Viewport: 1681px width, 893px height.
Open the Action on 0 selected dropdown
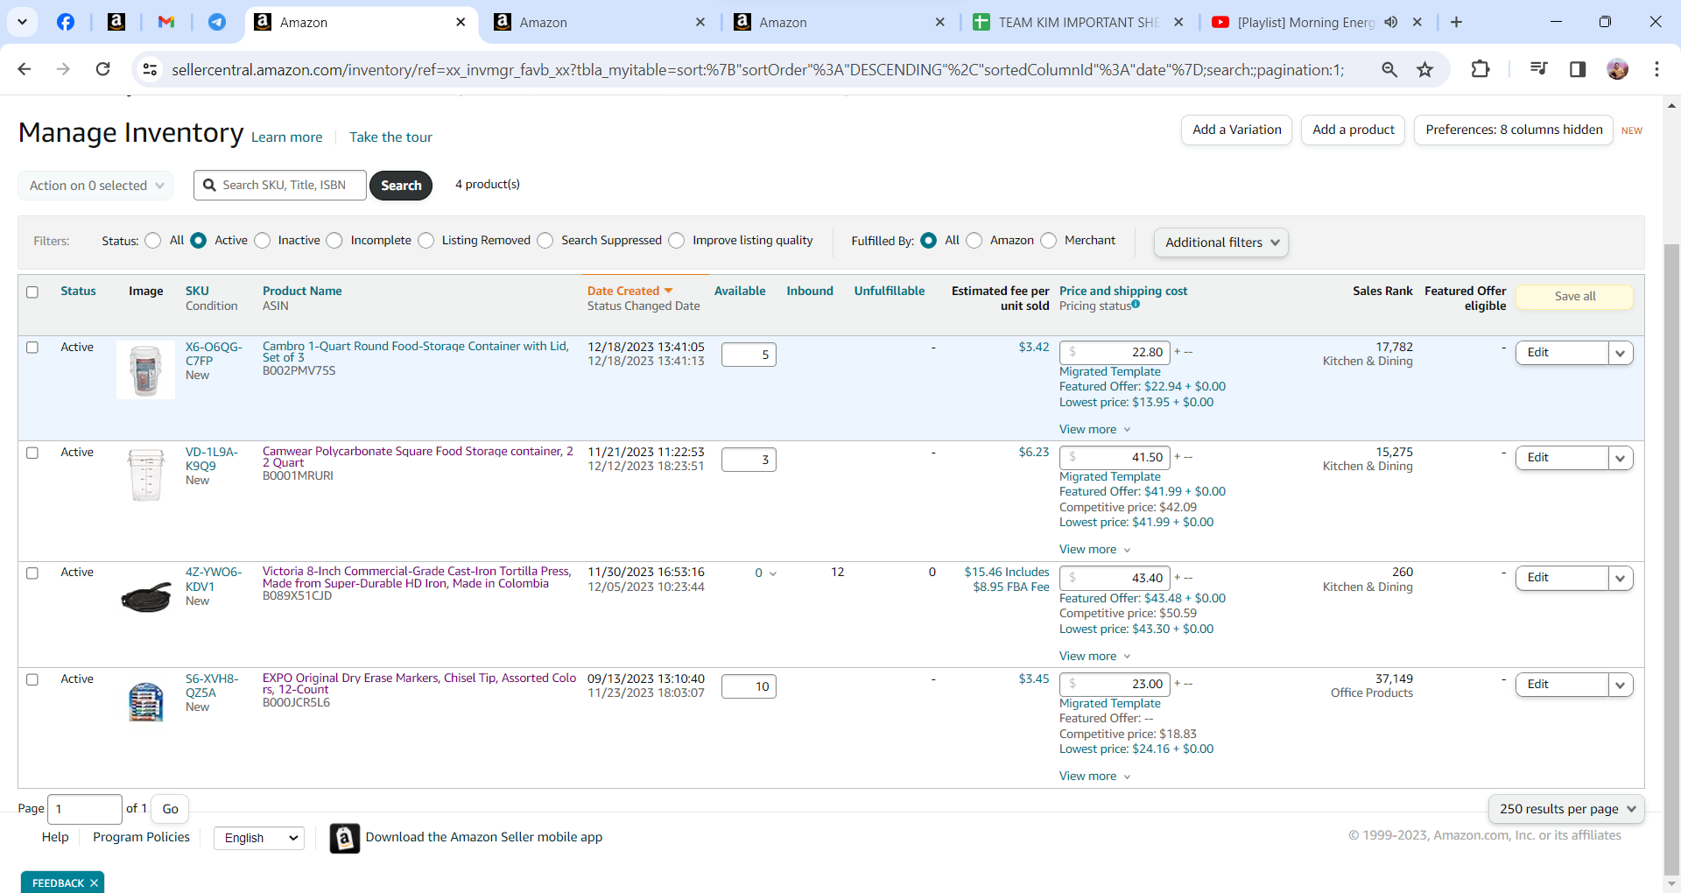coord(95,185)
